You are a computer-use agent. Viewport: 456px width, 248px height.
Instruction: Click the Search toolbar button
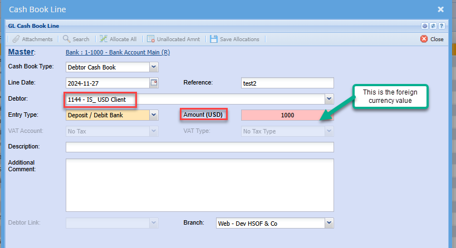[x=76, y=39]
